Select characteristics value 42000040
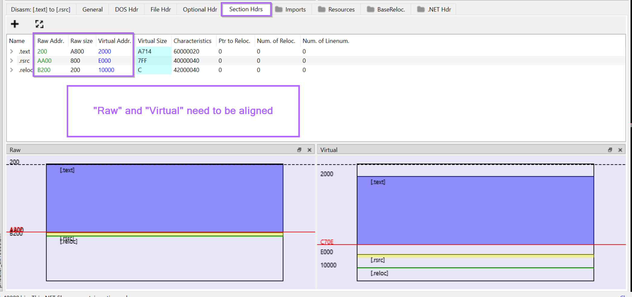 [186, 70]
